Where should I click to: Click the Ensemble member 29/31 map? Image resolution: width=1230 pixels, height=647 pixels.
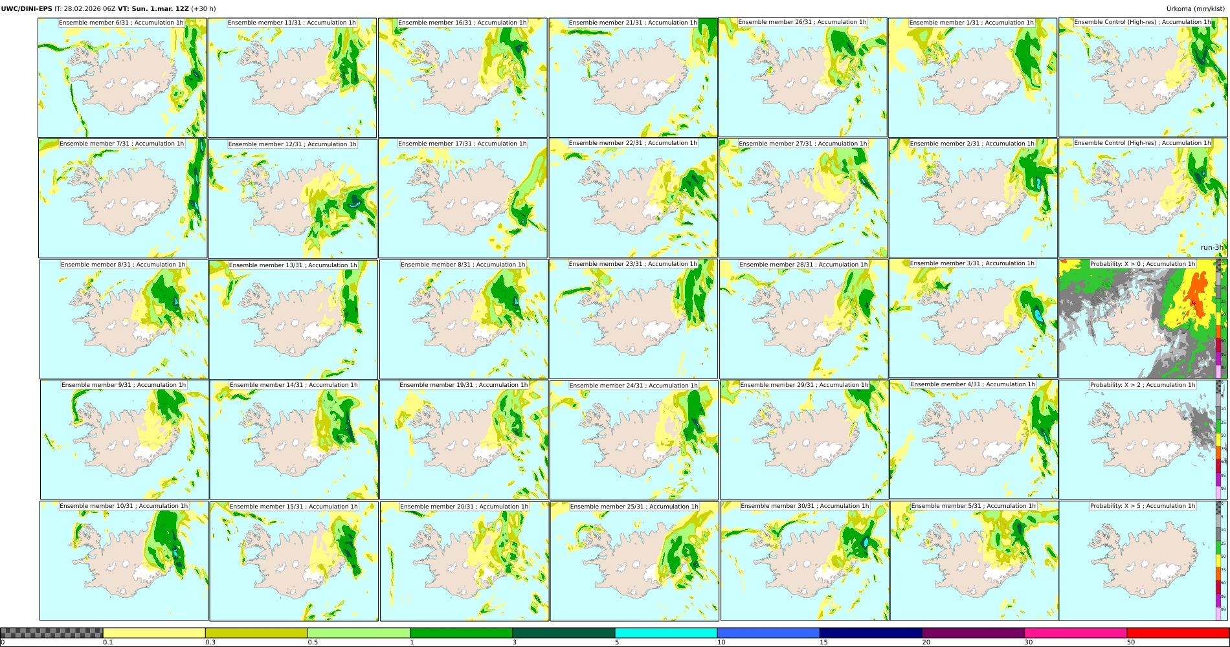804,440
